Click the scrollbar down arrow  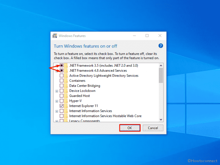pos(161,120)
